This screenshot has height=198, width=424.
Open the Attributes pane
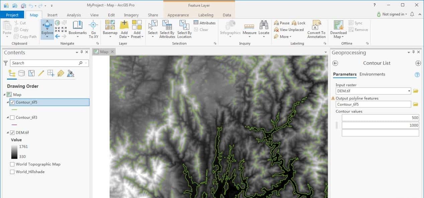(x=205, y=23)
